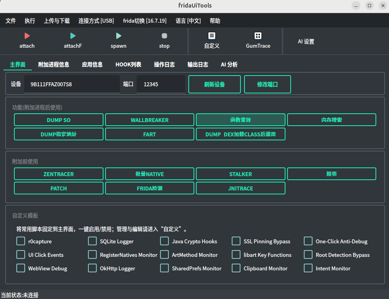Click the red attach play icon
The width and height of the screenshot is (389, 299).
coord(27,36)
